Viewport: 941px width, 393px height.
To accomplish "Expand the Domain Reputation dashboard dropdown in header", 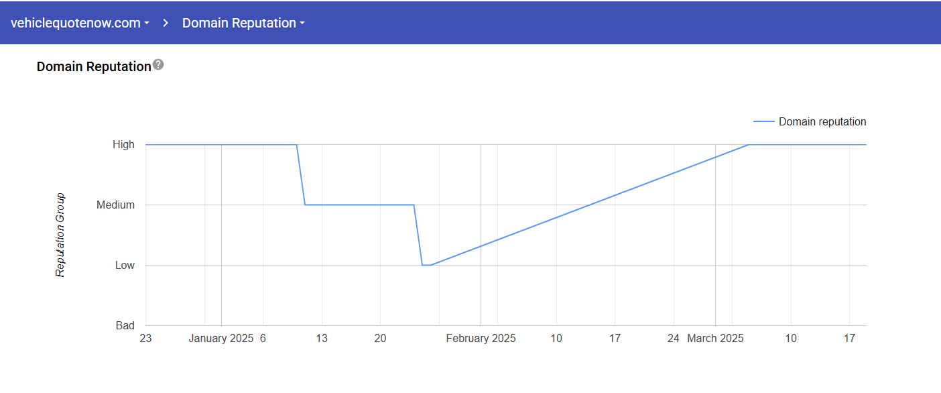I will (x=243, y=23).
